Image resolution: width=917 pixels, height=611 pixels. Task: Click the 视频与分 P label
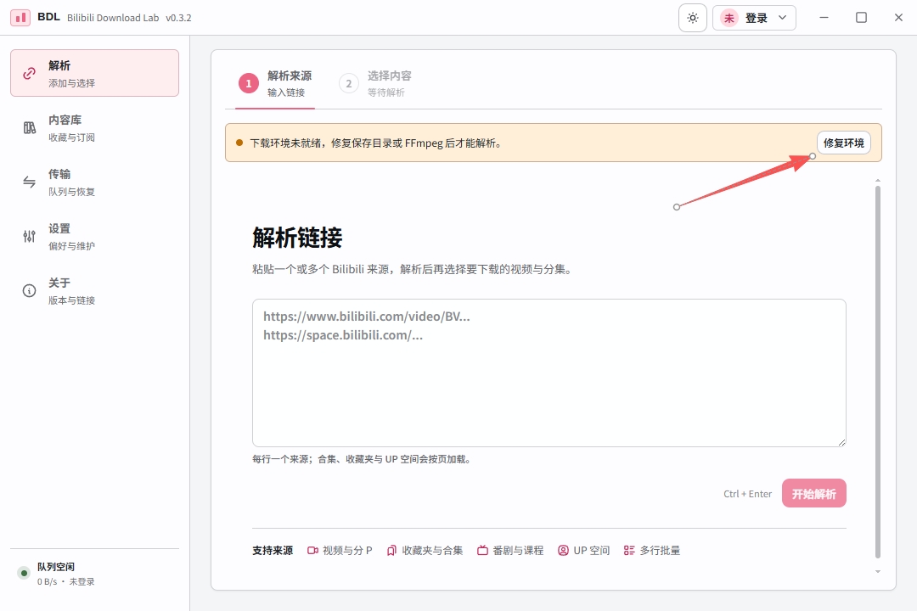tap(347, 550)
